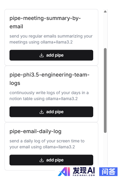Click the daily screen time log description
This screenshot has height=179, width=122.
pos(47,144)
